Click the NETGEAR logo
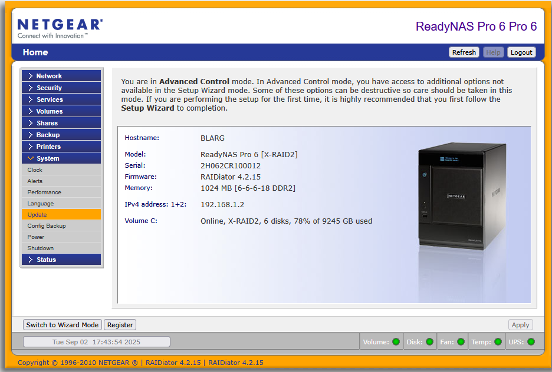The height and width of the screenshot is (372, 552). [x=60, y=28]
